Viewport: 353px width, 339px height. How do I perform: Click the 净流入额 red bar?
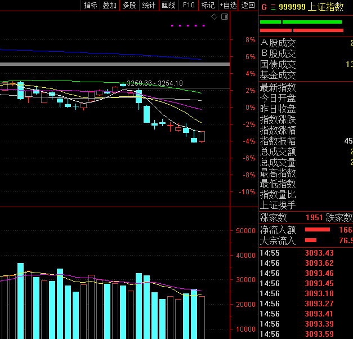click(x=318, y=230)
